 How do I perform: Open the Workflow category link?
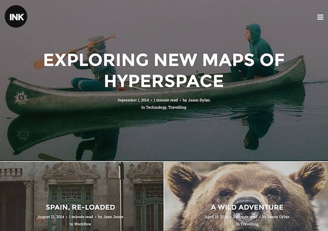click(x=83, y=224)
